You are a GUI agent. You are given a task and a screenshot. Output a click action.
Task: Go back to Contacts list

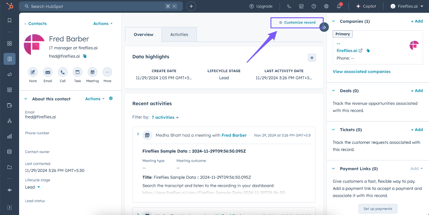[x=36, y=24]
